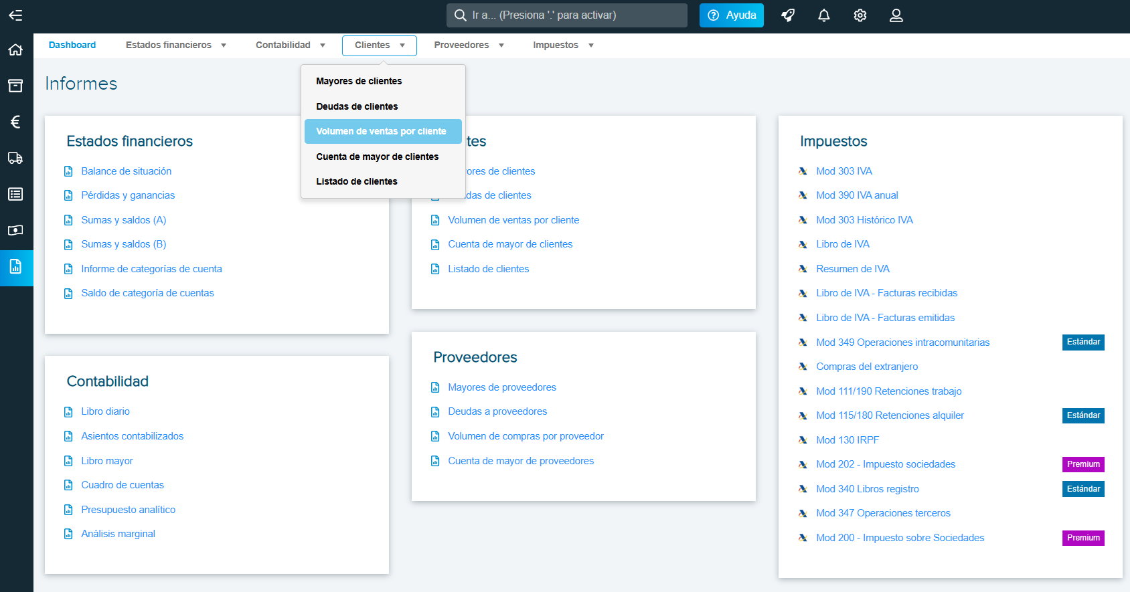
Task: Expand the Proveedores dropdown menu
Action: tap(469, 45)
